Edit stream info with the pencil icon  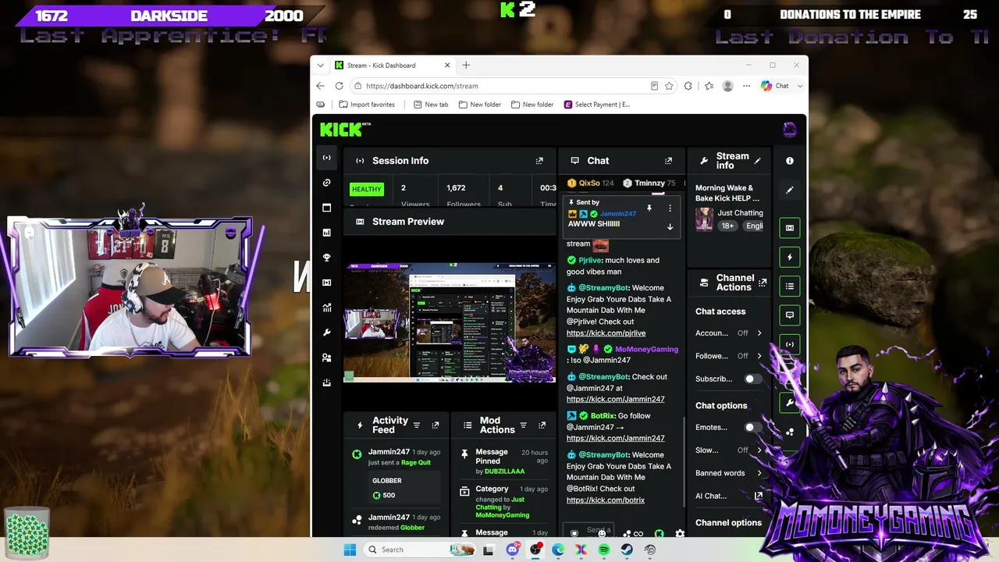[x=757, y=161]
